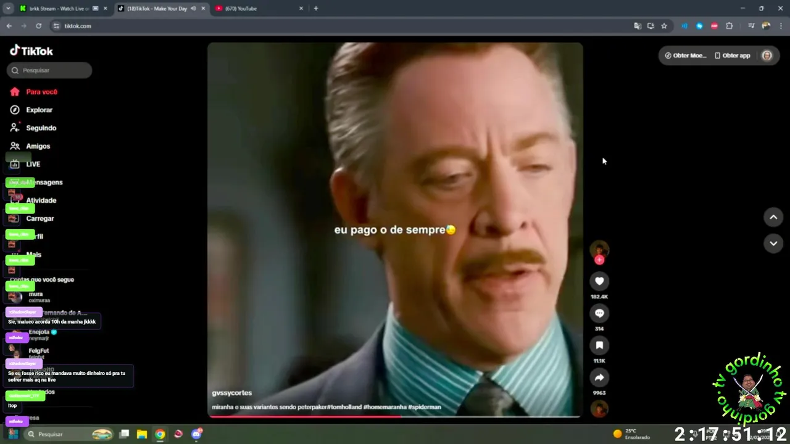790x444 pixels.
Task: Click the Obter app button
Action: [733, 55]
